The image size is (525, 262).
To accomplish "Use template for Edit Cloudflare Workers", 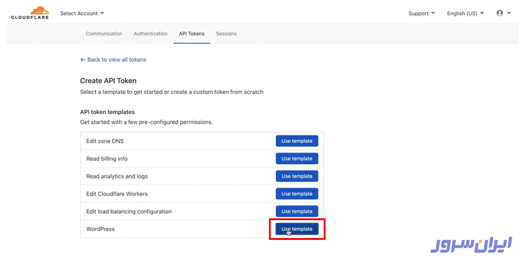I will [297, 194].
